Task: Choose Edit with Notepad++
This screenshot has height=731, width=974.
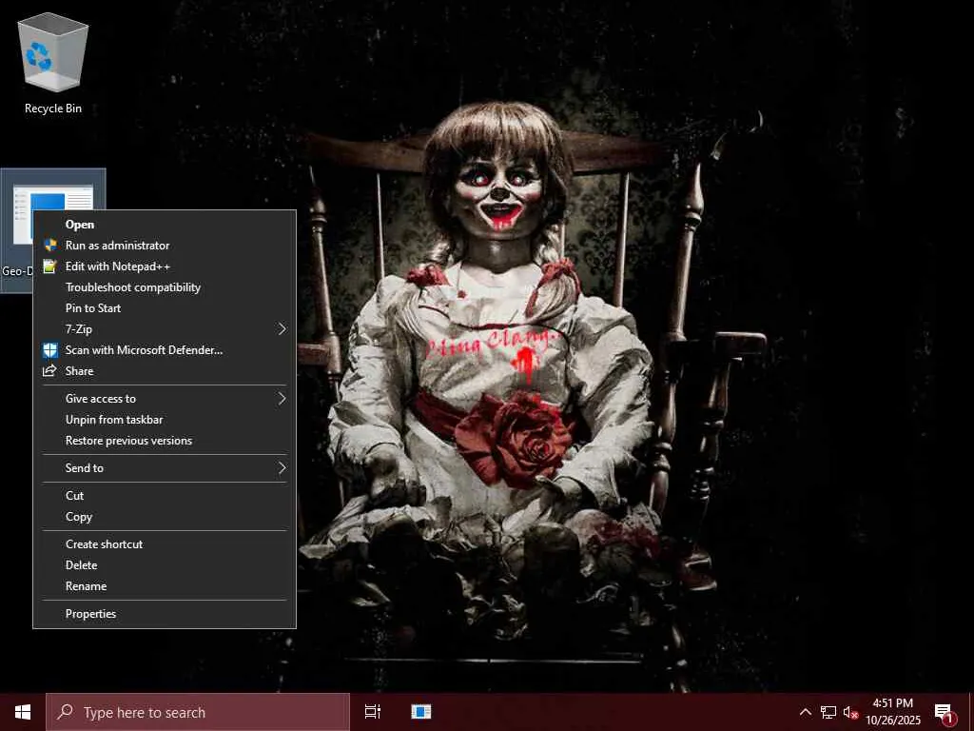Action: coord(165,267)
